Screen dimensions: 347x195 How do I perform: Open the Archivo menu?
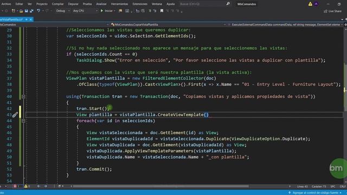(x=6, y=4)
